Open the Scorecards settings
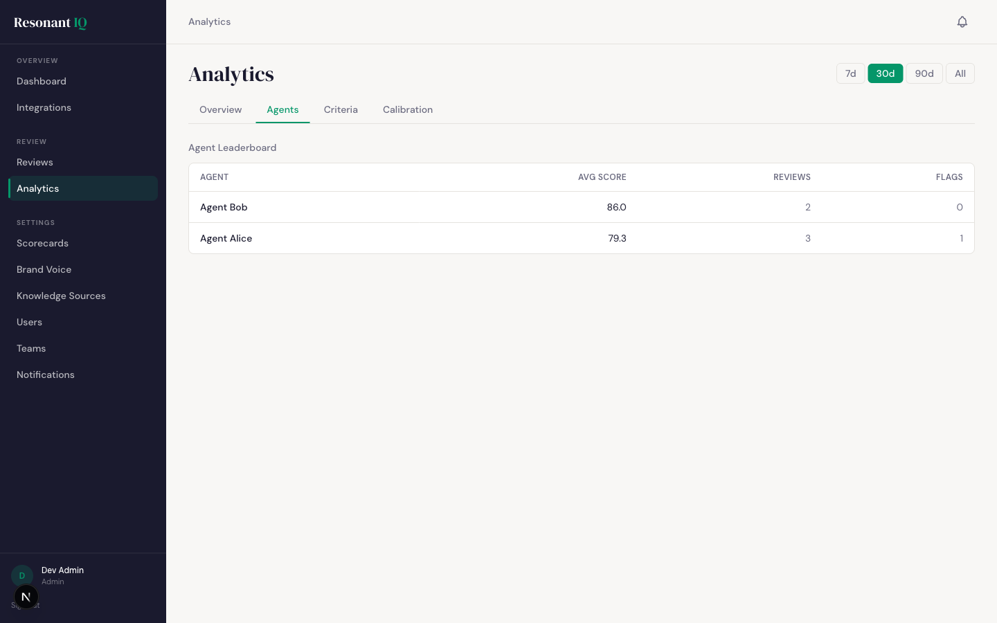This screenshot has width=997, height=623. (42, 243)
